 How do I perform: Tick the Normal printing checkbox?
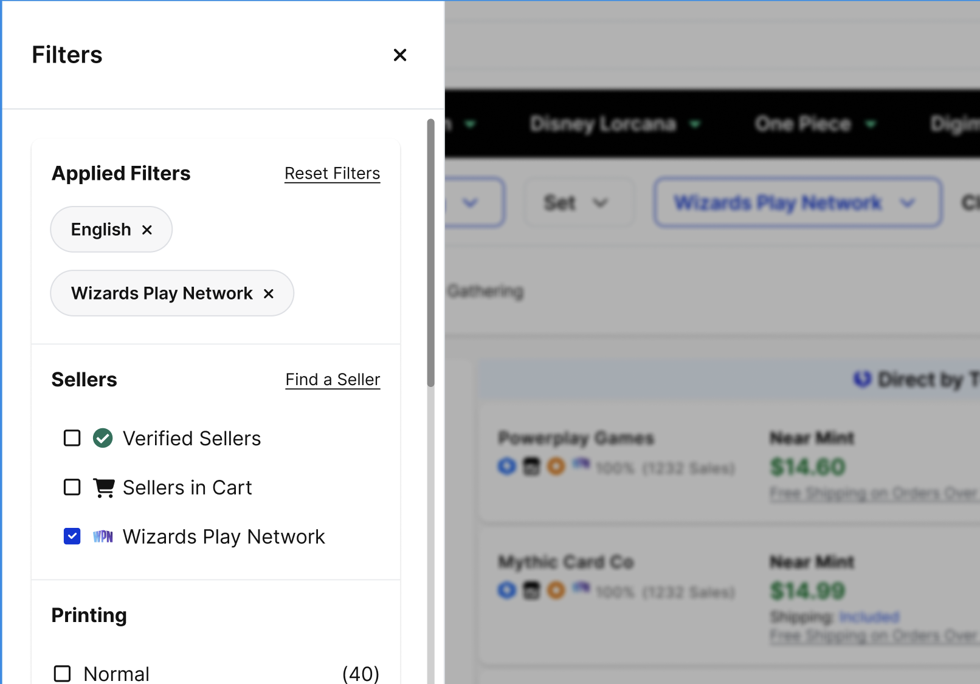coord(63,674)
